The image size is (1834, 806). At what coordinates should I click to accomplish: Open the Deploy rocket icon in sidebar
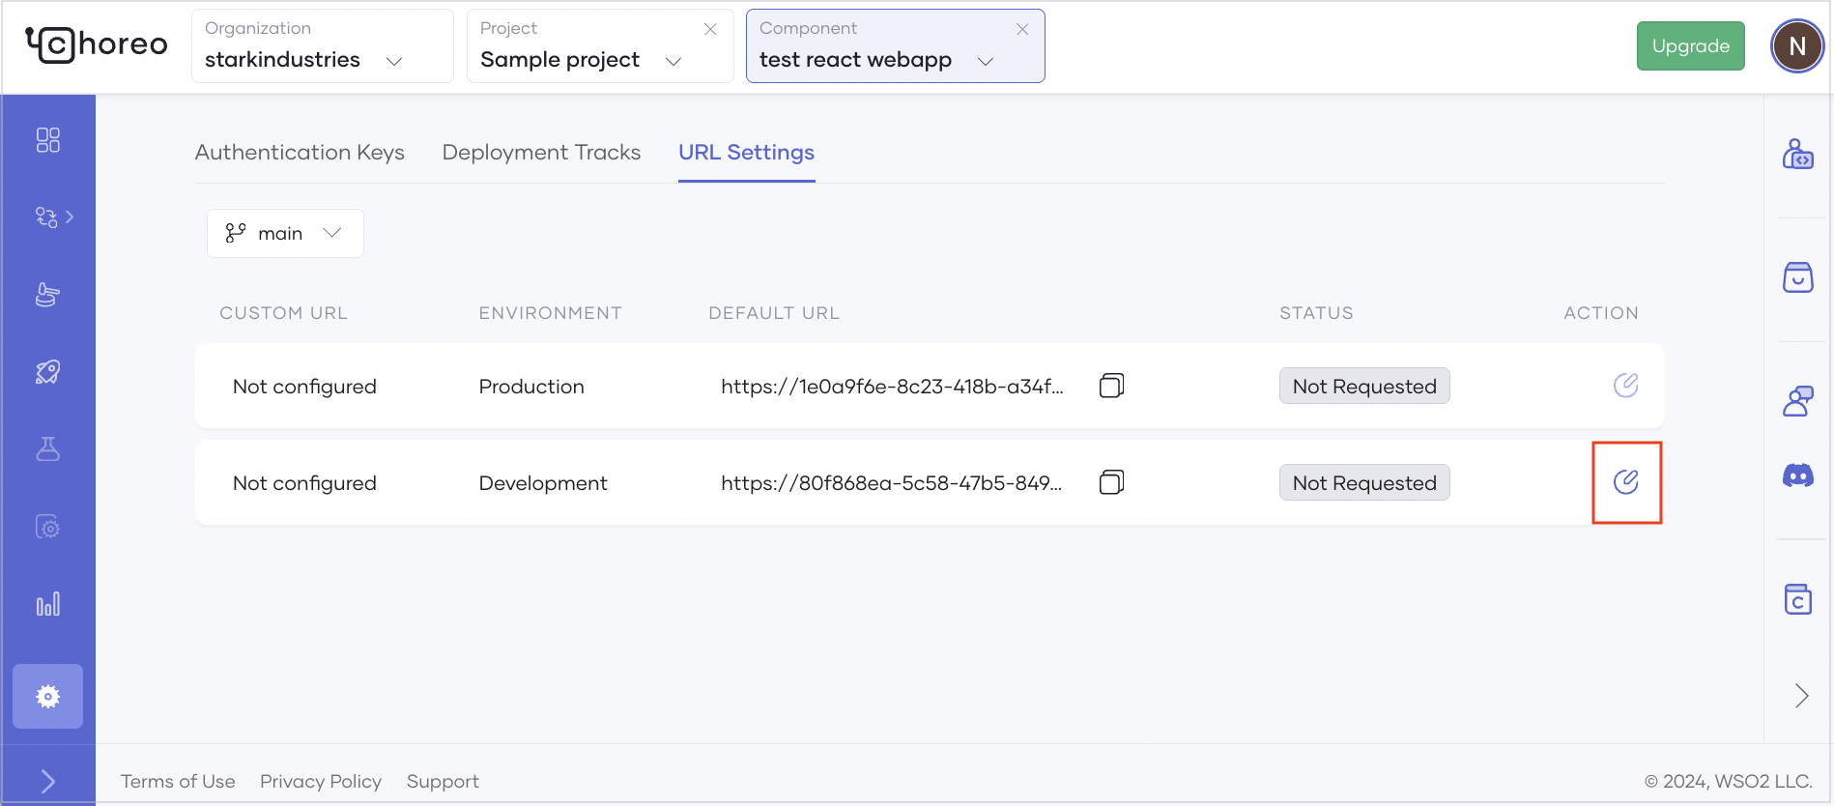pos(47,372)
